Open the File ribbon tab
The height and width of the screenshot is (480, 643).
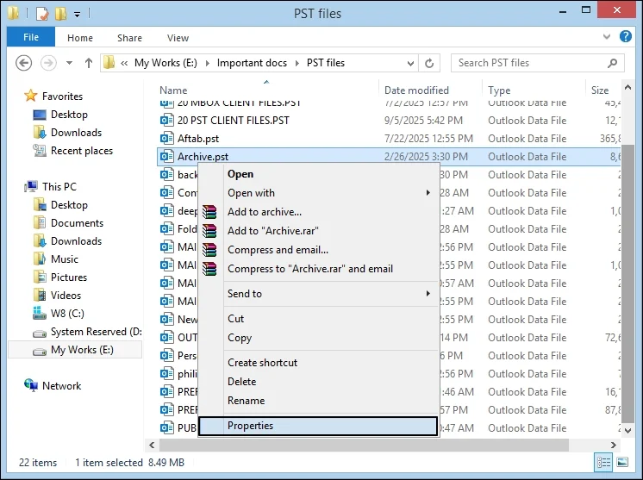tap(31, 37)
